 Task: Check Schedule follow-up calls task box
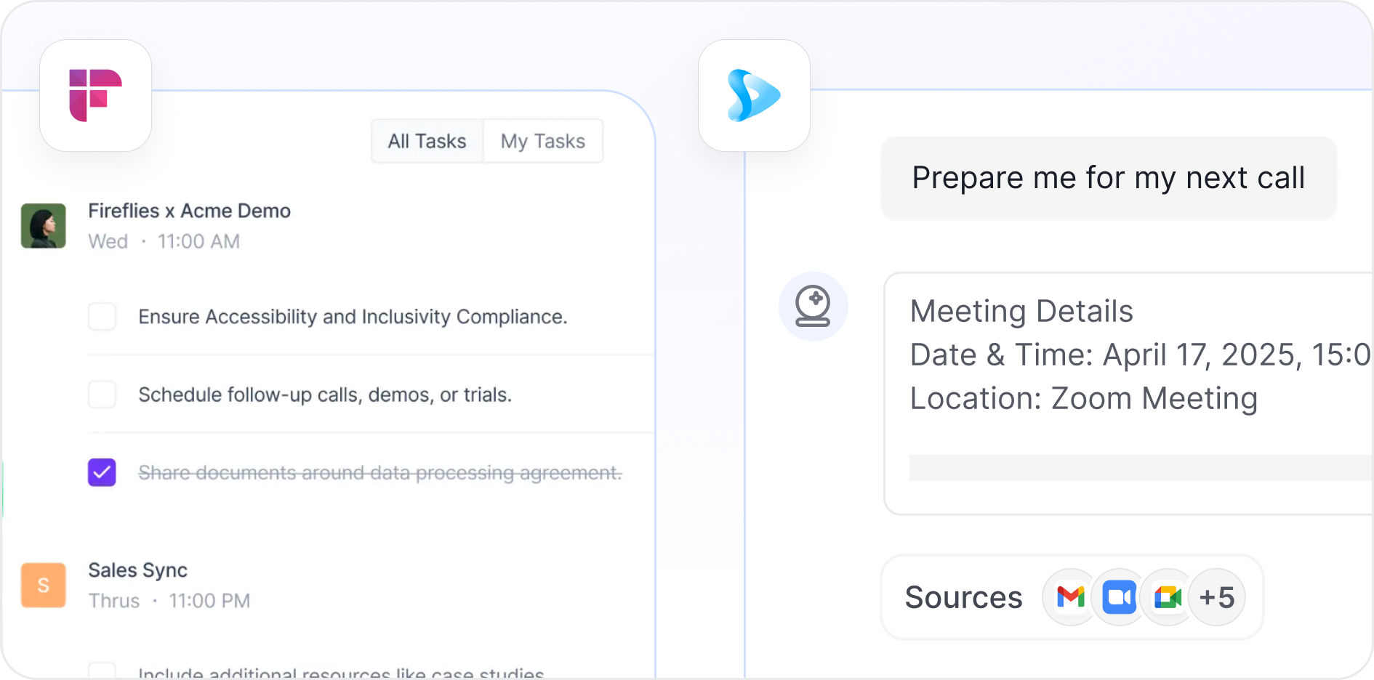102,394
